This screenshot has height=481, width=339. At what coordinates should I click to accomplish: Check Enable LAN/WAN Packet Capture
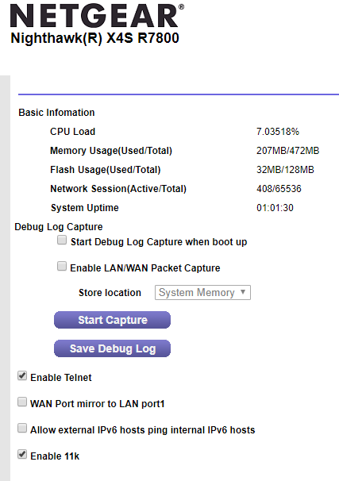[x=62, y=266]
